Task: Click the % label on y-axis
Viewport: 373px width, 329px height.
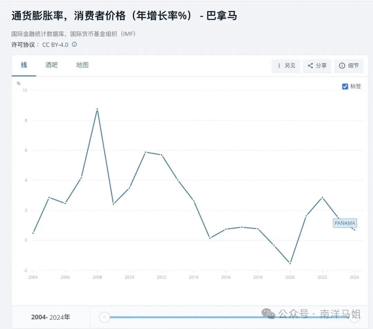Action: [x=18, y=83]
